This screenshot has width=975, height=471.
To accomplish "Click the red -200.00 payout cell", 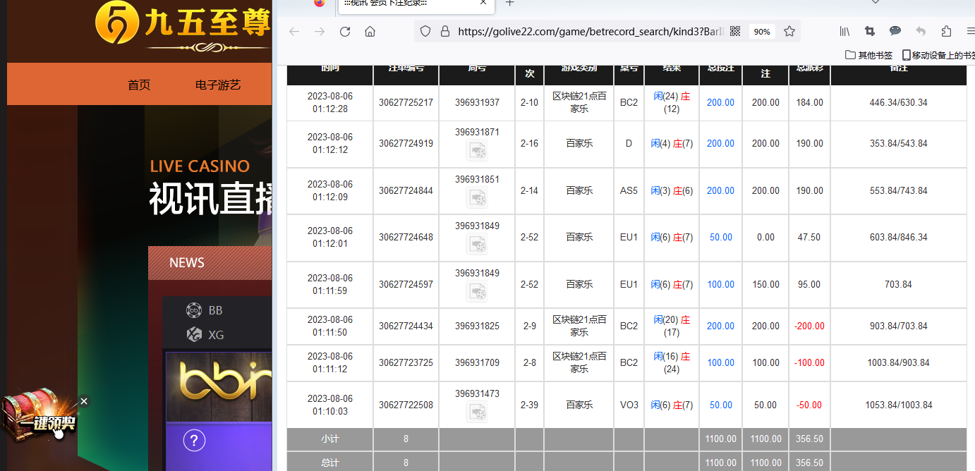I will tap(809, 326).
